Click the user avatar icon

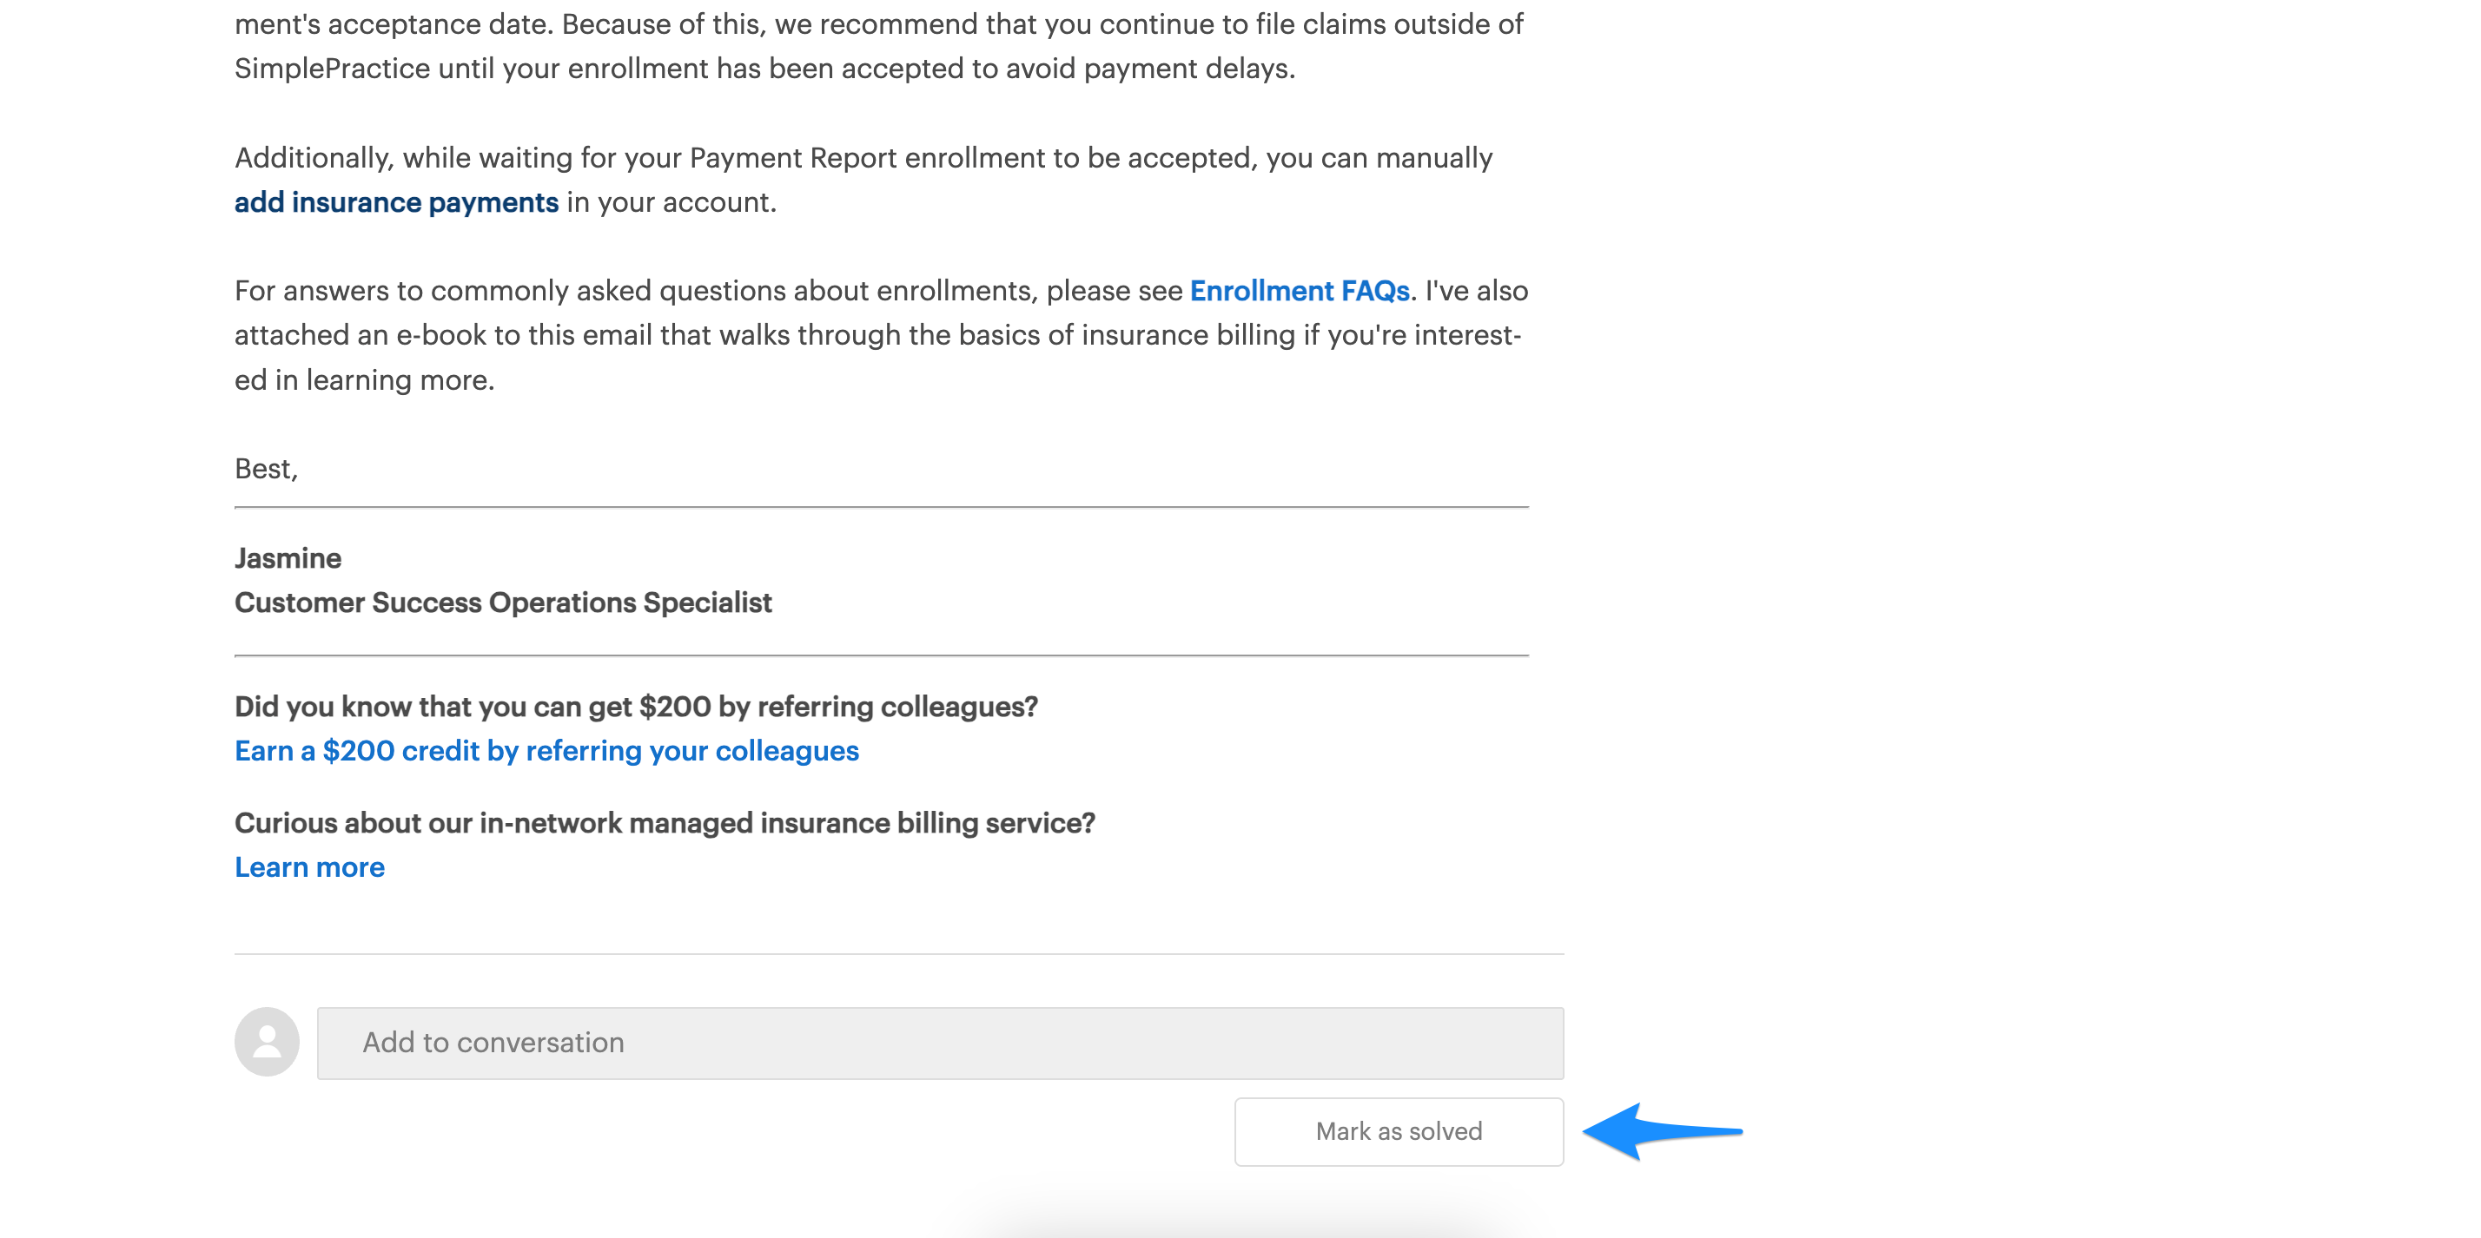(267, 1042)
